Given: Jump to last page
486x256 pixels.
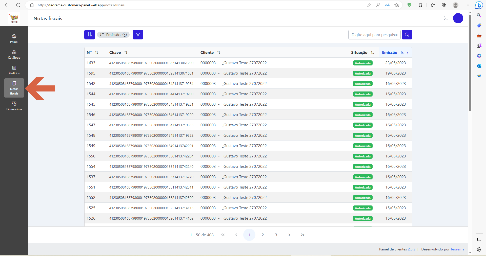Looking at the screenshot, I should click(303, 235).
